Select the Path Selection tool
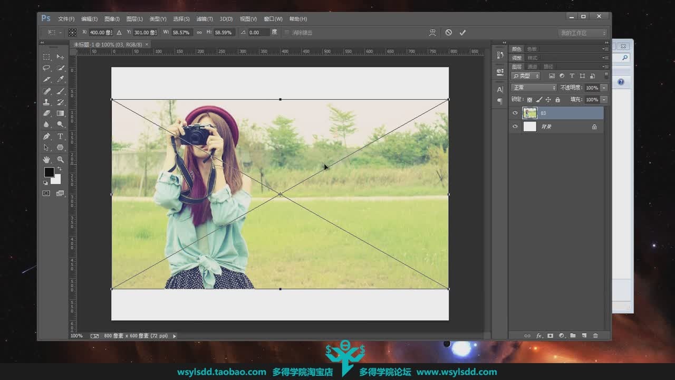675x380 pixels. pos(46,148)
